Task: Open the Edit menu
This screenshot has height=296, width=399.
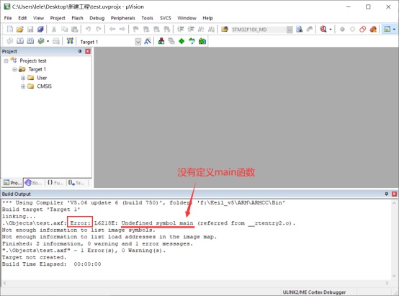Action: (22, 18)
